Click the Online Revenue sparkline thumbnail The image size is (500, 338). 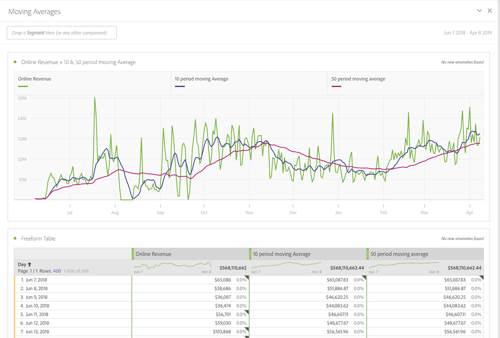(172, 266)
